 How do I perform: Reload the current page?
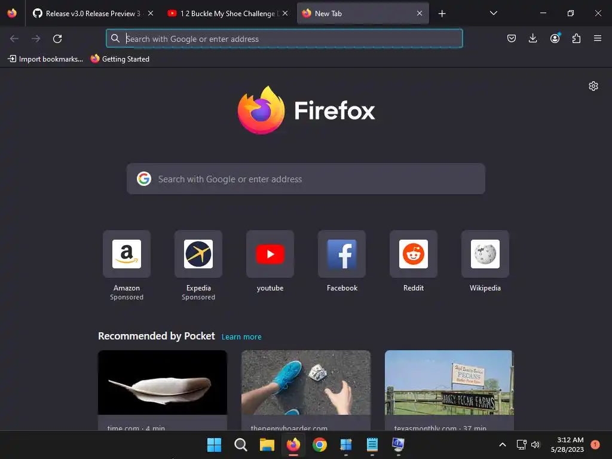coord(57,38)
